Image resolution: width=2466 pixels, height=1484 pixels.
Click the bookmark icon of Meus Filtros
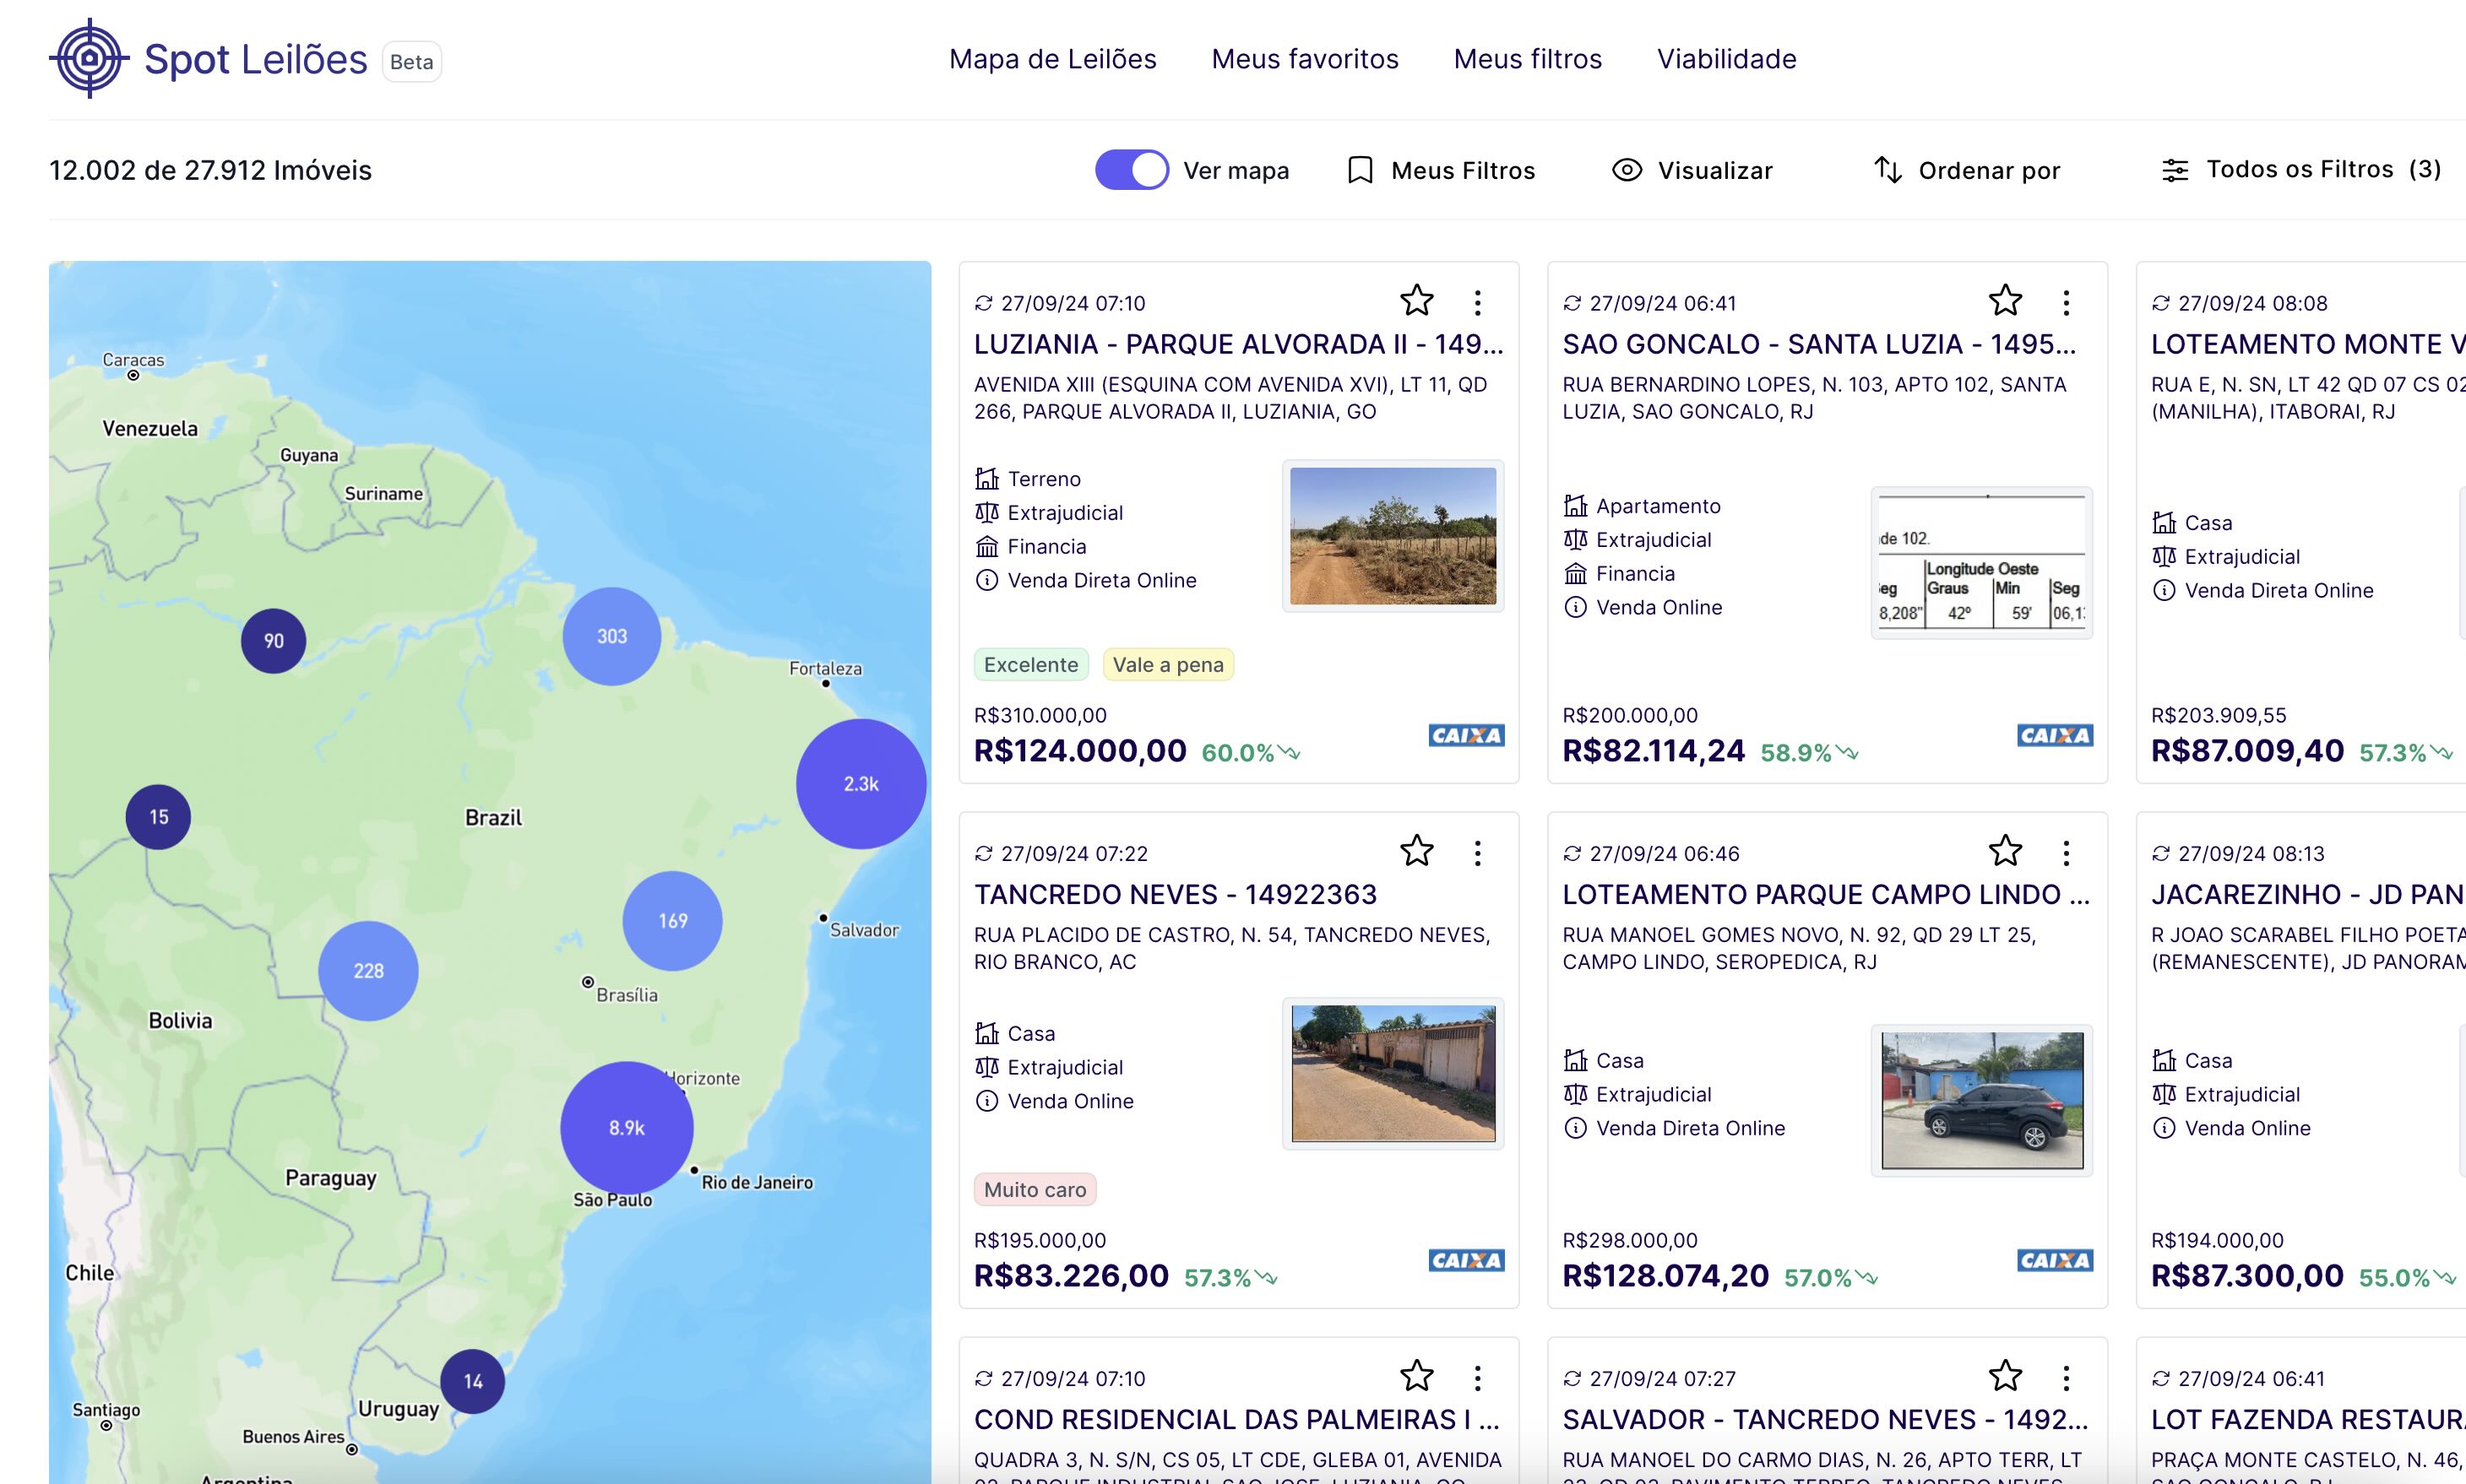pyautogui.click(x=1360, y=170)
